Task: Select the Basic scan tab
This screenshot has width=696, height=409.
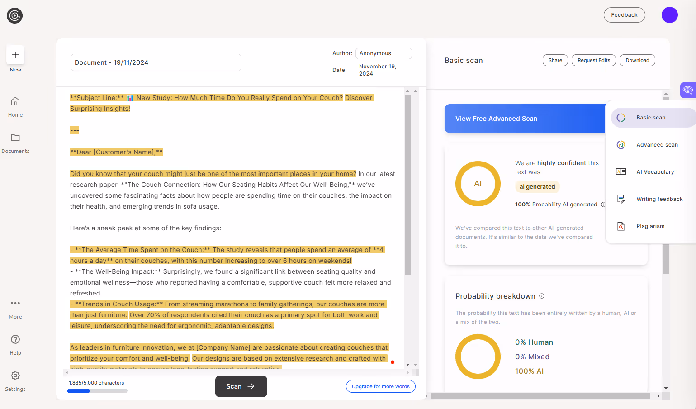Action: [620, 117]
